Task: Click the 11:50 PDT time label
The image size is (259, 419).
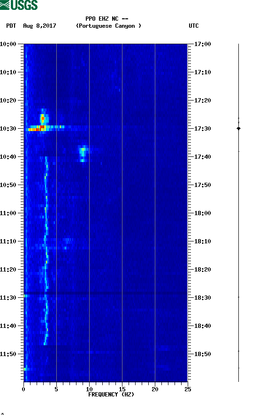Action: (x=8, y=354)
